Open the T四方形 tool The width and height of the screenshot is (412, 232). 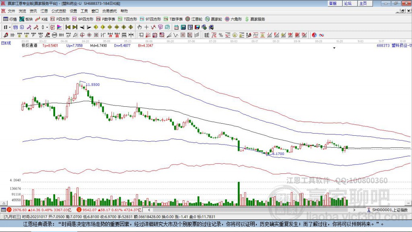click(x=128, y=19)
